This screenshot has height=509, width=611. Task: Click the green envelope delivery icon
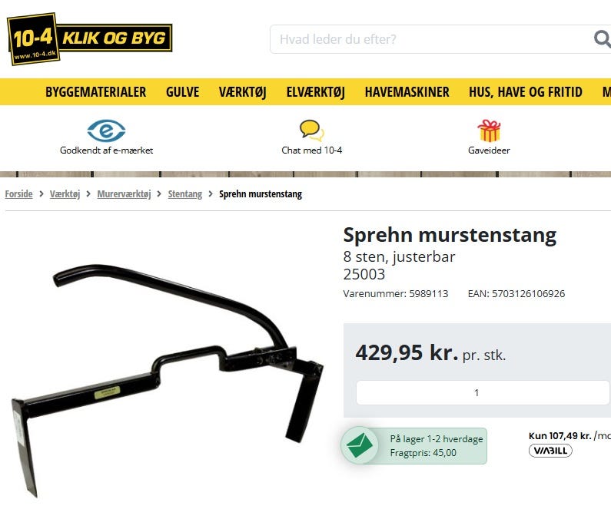click(x=360, y=445)
